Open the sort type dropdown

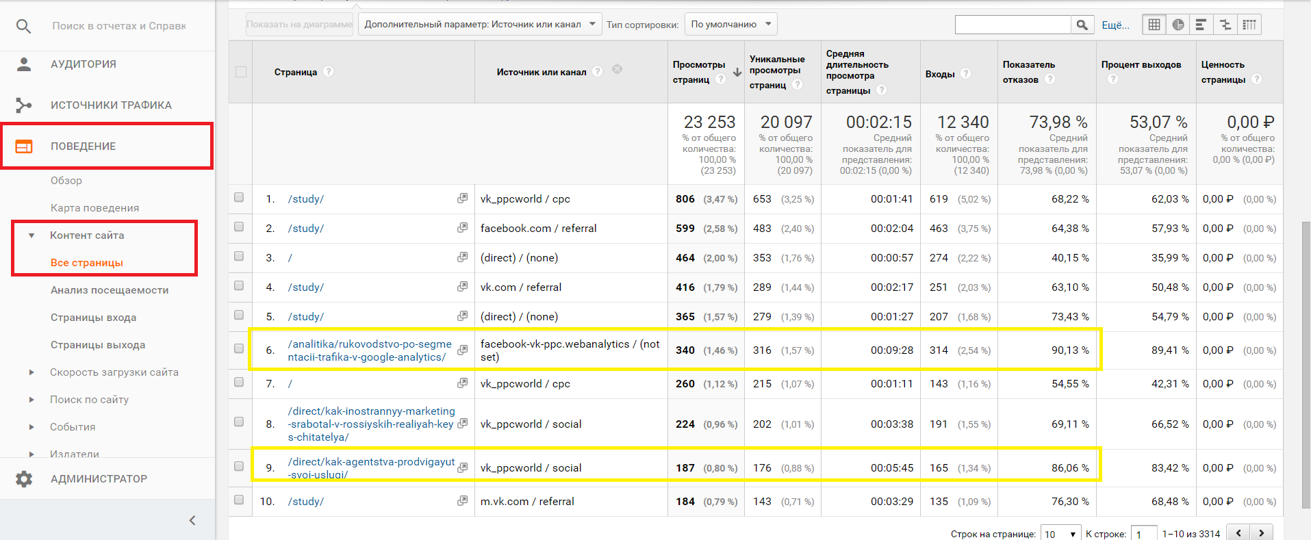pos(730,25)
